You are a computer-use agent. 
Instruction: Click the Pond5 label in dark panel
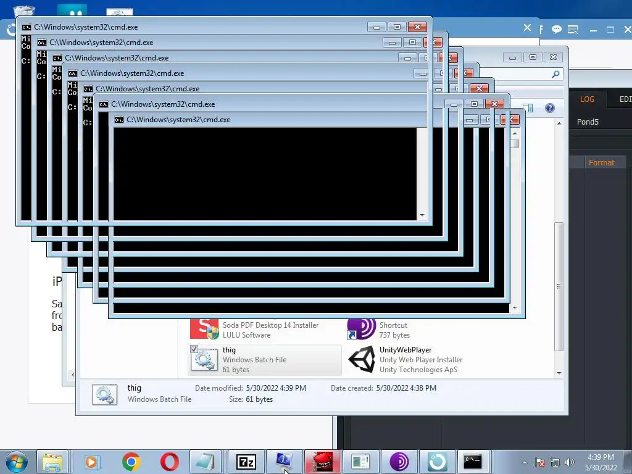[588, 122]
